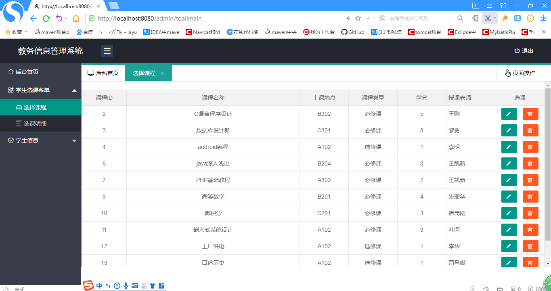Open the 在线代码格 bookmark
This screenshot has width=551, height=291.
(242, 32)
